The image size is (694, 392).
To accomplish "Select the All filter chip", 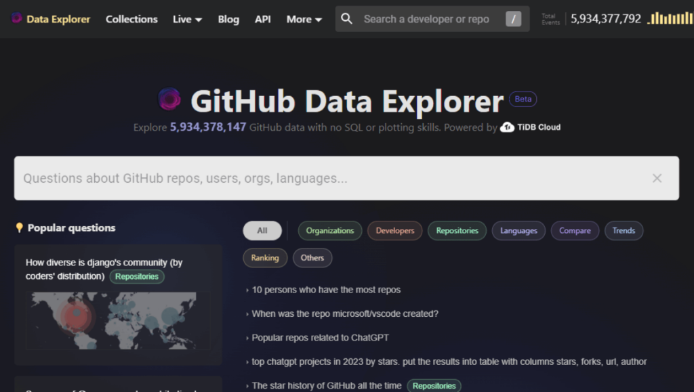I will (262, 231).
